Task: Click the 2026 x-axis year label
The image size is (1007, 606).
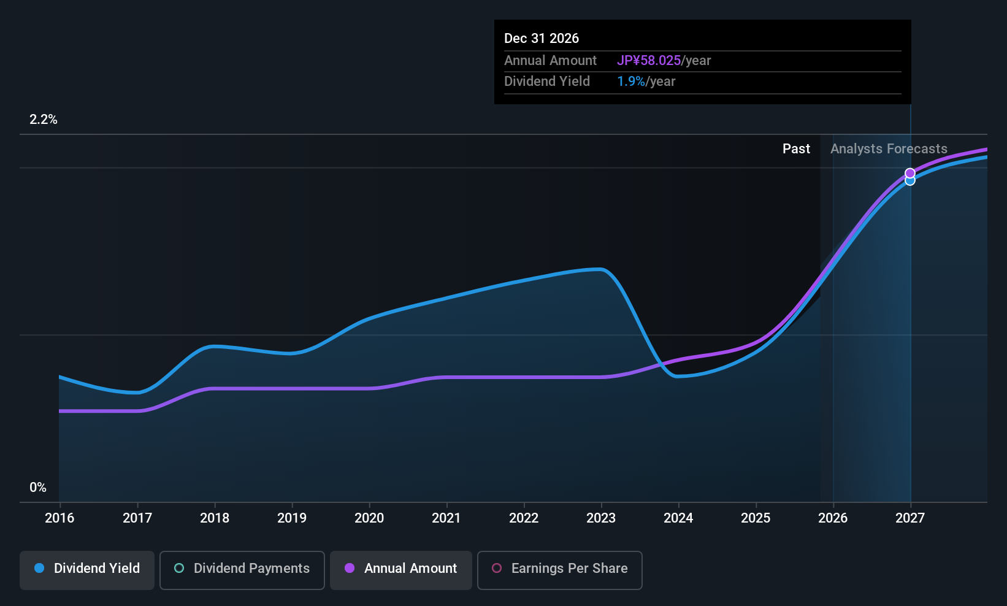Action: tap(833, 518)
